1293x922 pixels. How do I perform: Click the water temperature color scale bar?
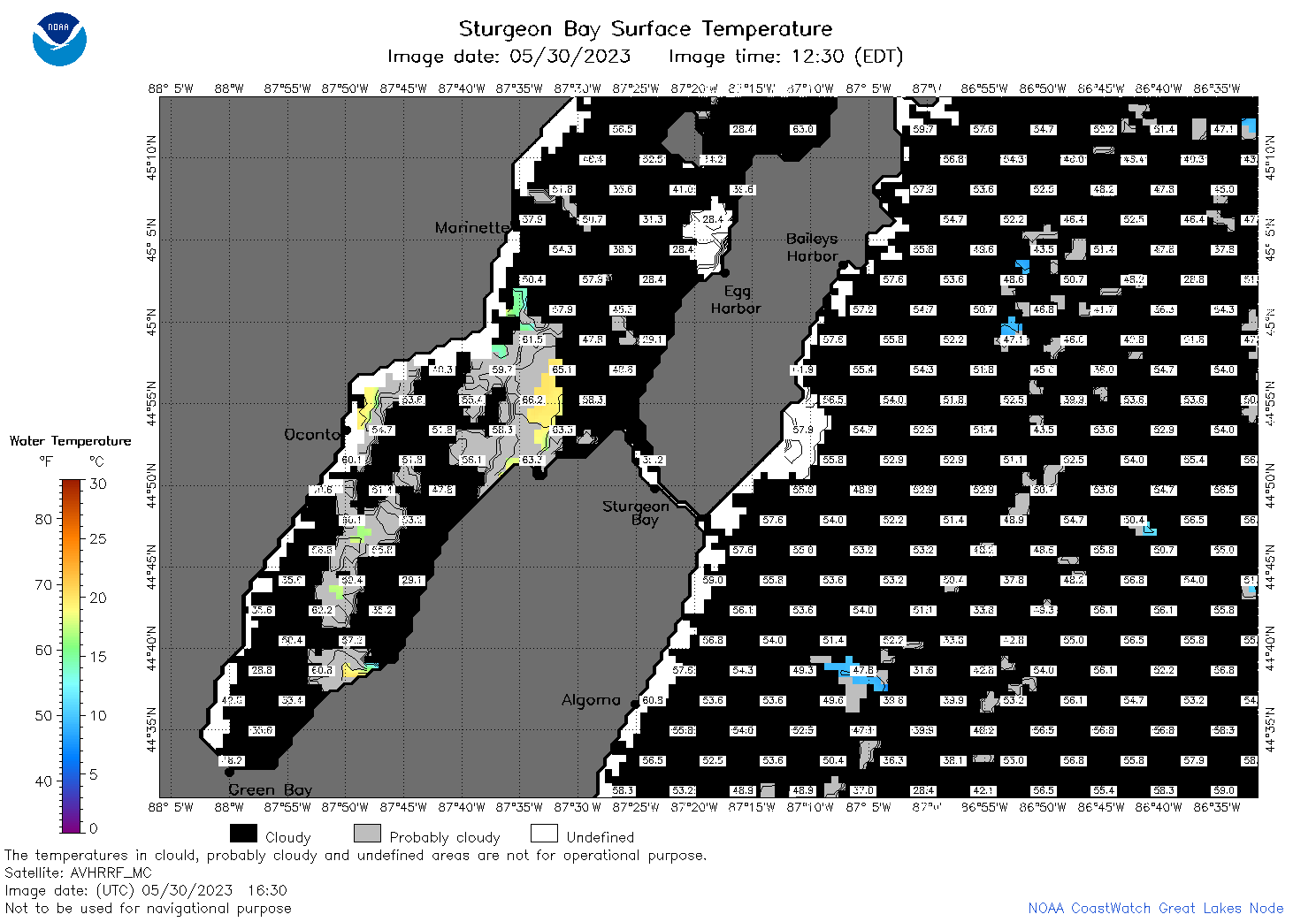coord(71,656)
